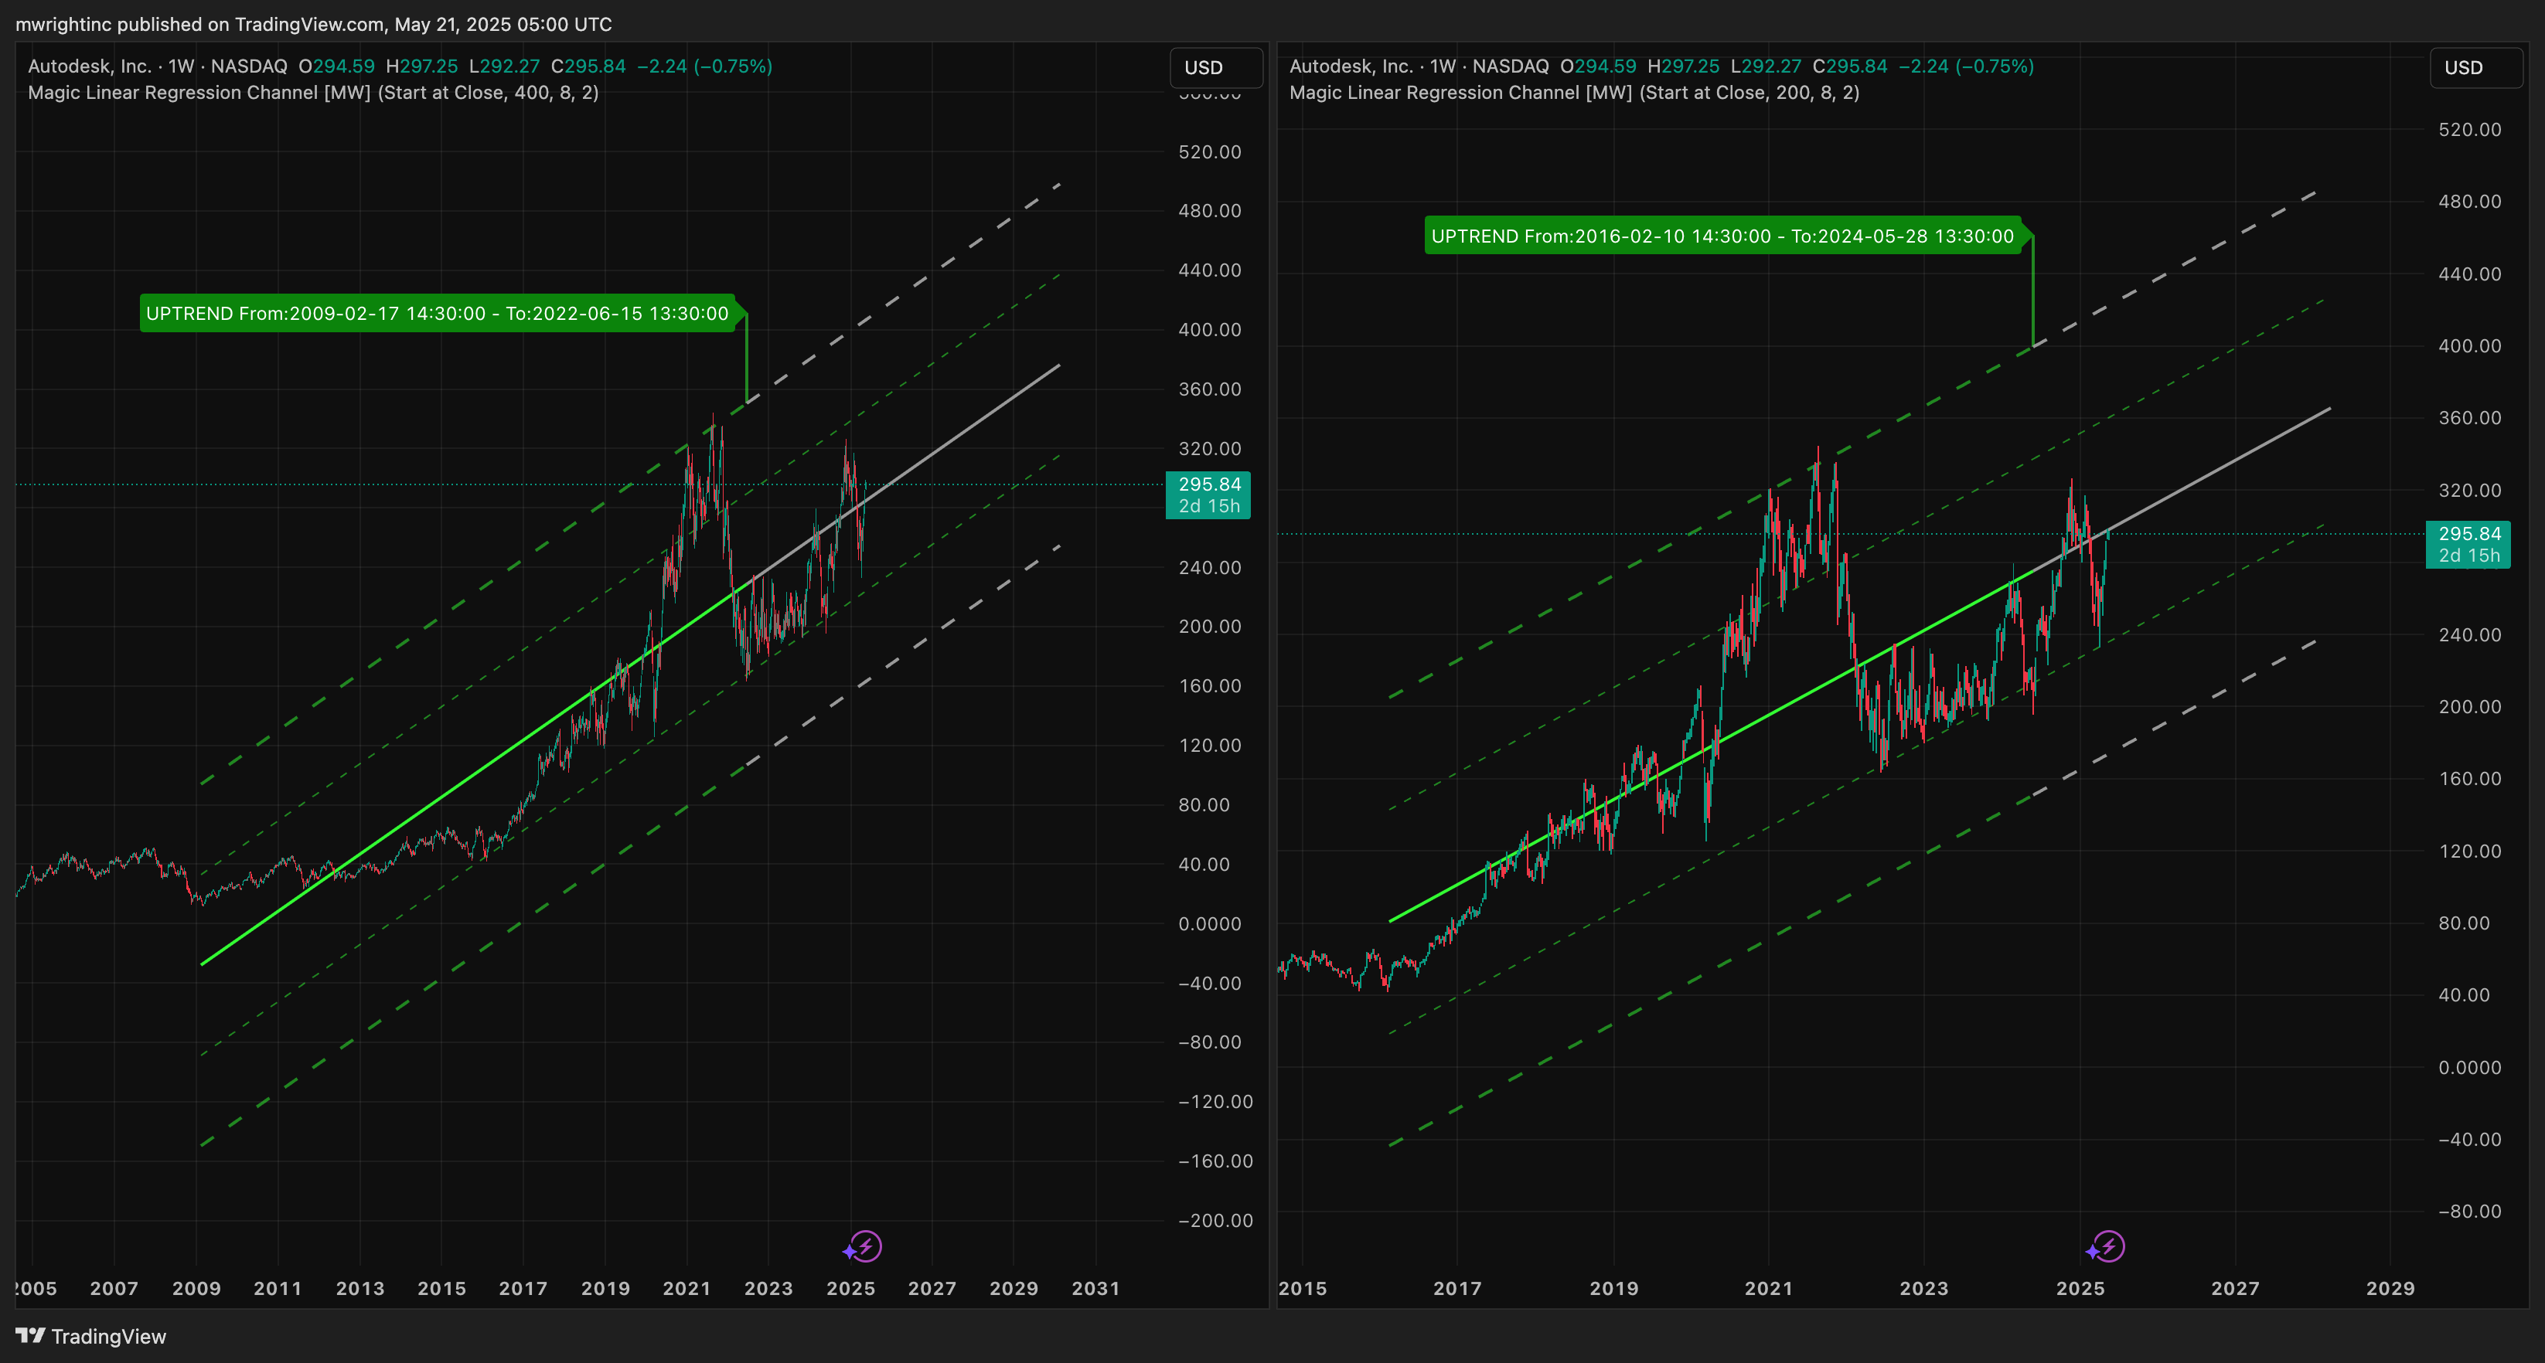Select the Magic Linear Regression Channel 400 legend
Viewport: 2545px width, 1363px height.
(x=313, y=93)
